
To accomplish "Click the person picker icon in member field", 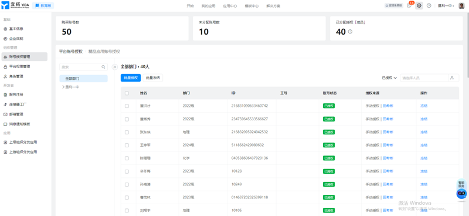I will tap(452, 77).
